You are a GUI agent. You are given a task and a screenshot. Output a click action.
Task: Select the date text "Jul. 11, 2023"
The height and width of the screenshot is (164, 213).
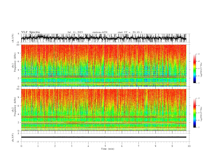click(75, 32)
